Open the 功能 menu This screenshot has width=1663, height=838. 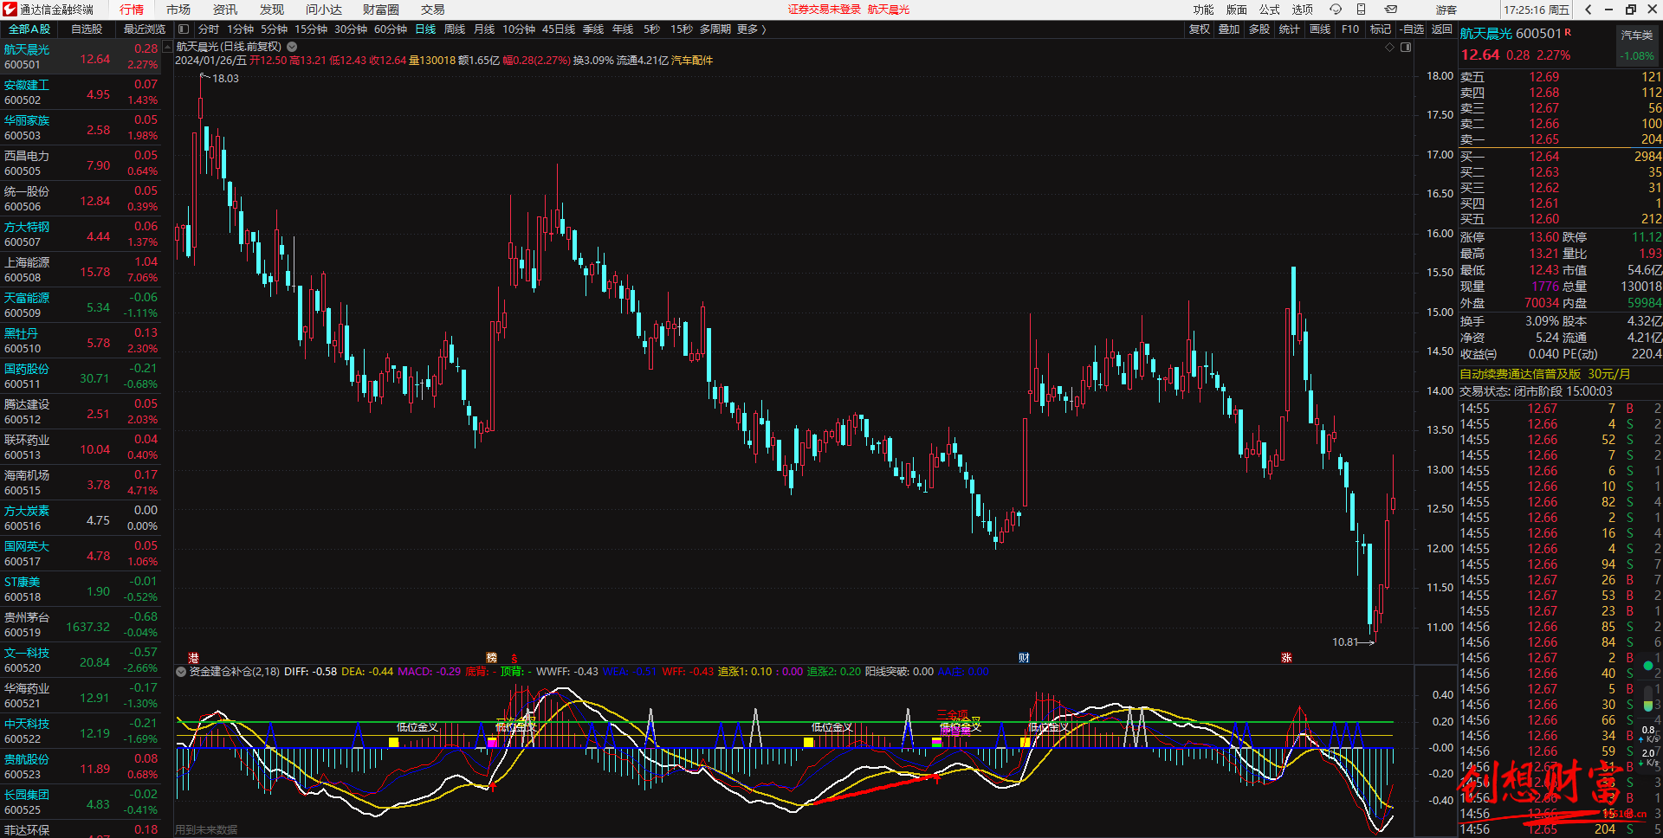tap(1203, 10)
